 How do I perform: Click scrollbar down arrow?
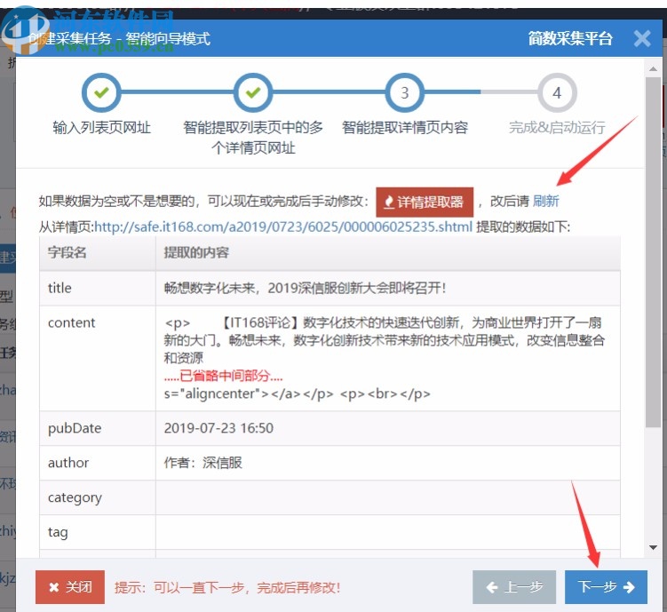653,548
